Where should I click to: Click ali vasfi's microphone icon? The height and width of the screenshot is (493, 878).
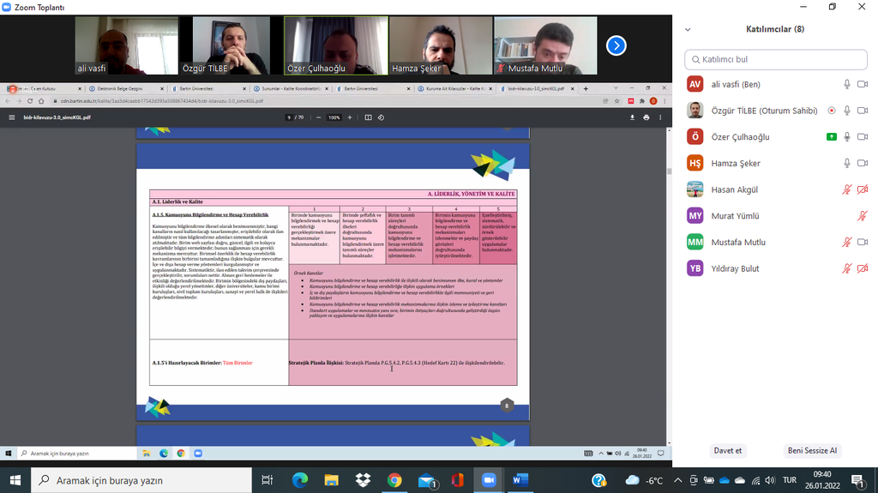point(846,84)
